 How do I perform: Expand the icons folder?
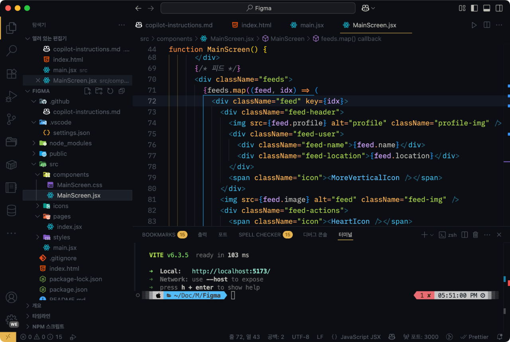coord(38,206)
